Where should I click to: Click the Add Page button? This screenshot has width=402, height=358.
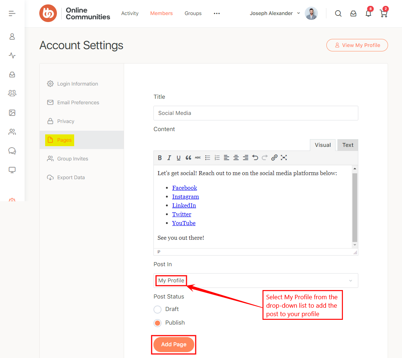(x=173, y=344)
